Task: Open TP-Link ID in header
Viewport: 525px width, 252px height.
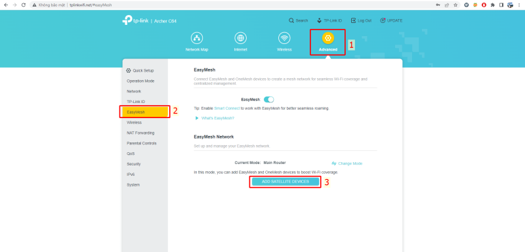Action: (x=329, y=20)
